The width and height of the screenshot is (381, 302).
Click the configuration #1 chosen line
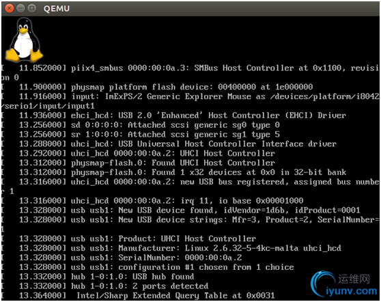pyautogui.click(x=147, y=267)
